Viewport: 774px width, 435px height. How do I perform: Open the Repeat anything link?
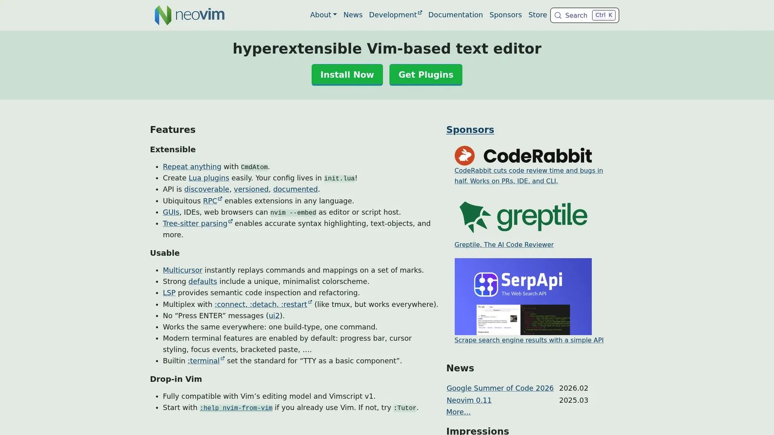tap(192, 167)
